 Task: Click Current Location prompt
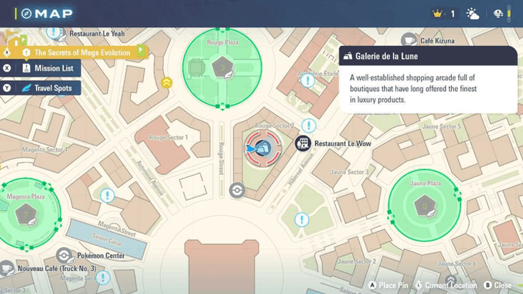446,285
